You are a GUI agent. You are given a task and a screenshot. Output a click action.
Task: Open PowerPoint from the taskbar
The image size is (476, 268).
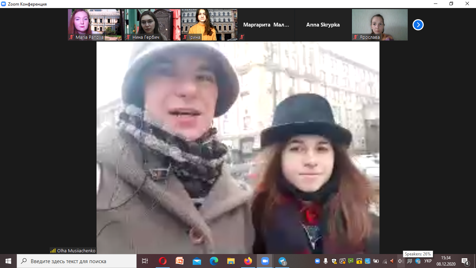coord(179,261)
